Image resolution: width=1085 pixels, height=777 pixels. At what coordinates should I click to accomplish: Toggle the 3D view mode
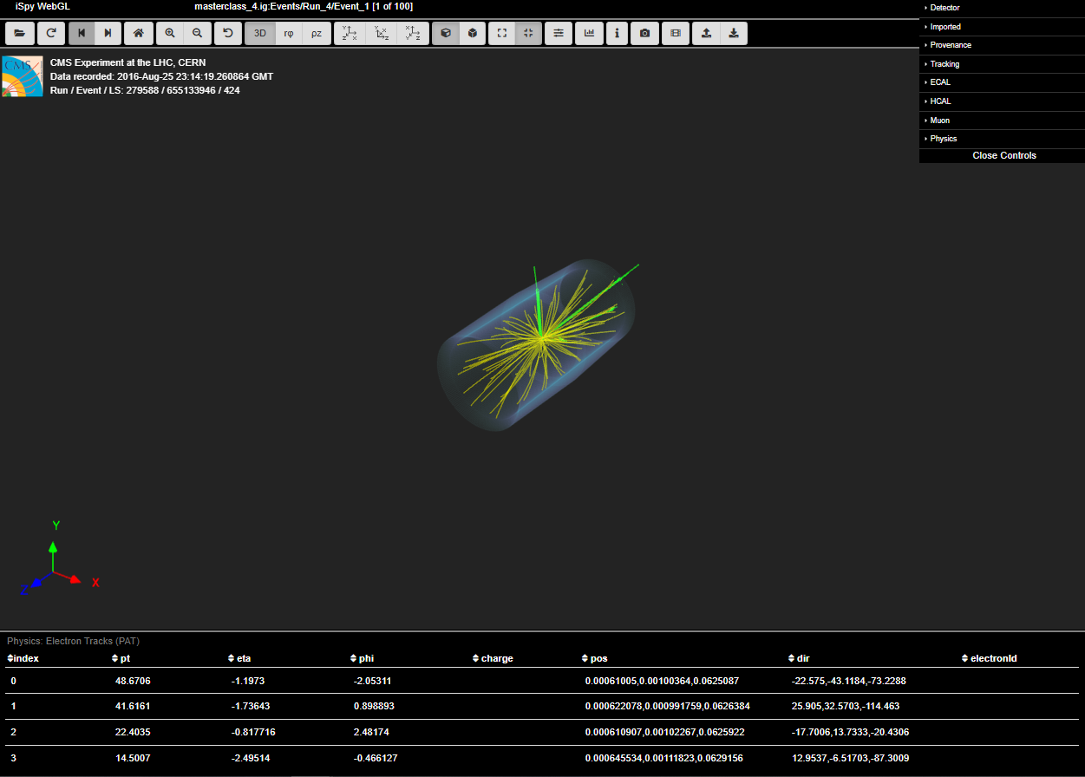coord(259,33)
